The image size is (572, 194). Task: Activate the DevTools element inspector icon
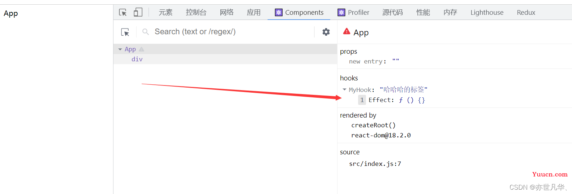(x=123, y=12)
